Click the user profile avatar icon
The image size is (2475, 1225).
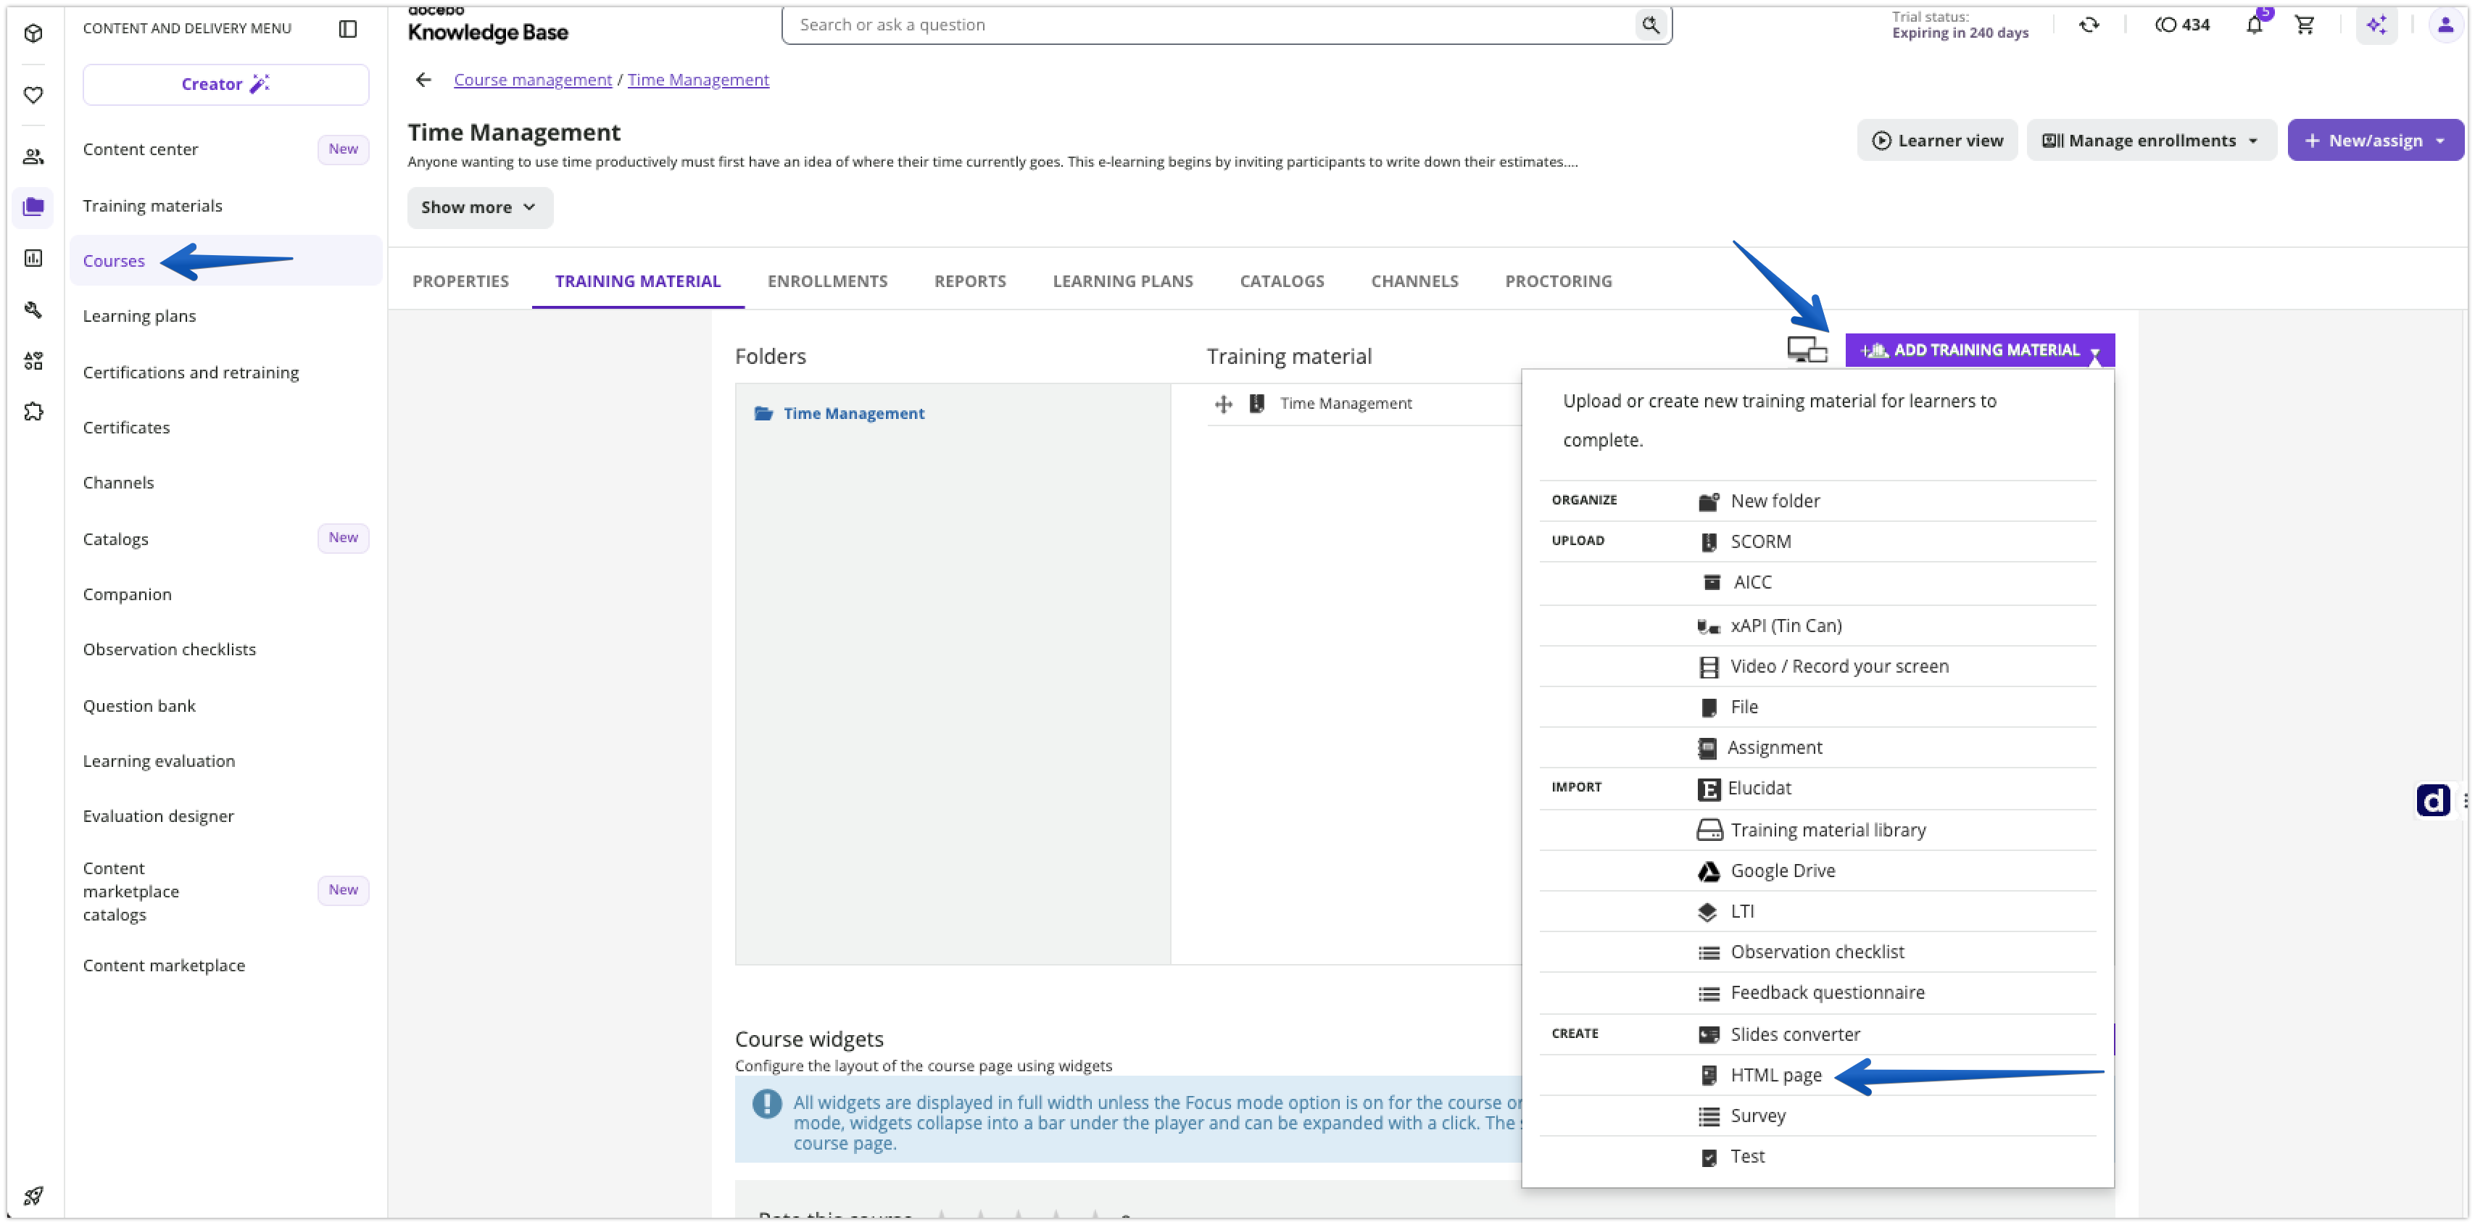[x=2445, y=25]
